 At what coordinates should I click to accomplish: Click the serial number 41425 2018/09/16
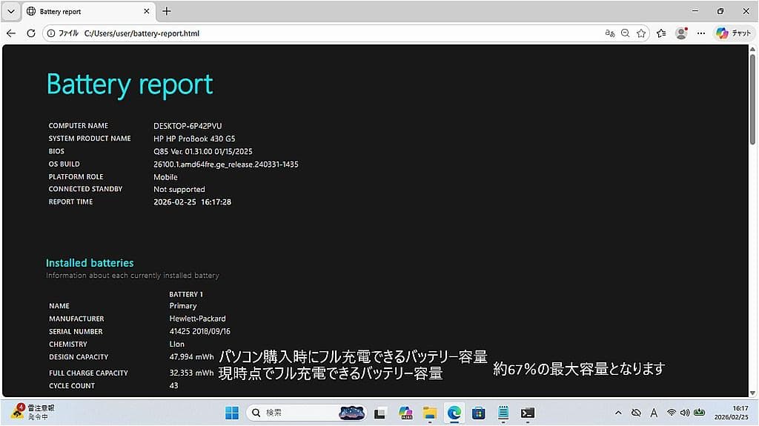pos(200,331)
